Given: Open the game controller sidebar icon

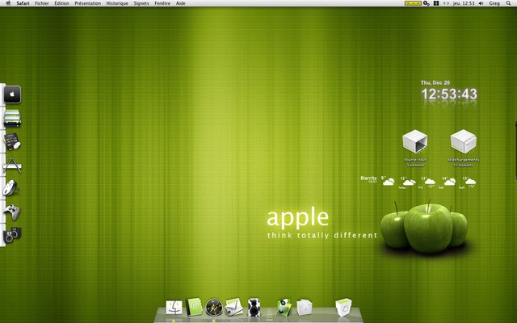Looking at the screenshot, I should pyautogui.click(x=12, y=212).
